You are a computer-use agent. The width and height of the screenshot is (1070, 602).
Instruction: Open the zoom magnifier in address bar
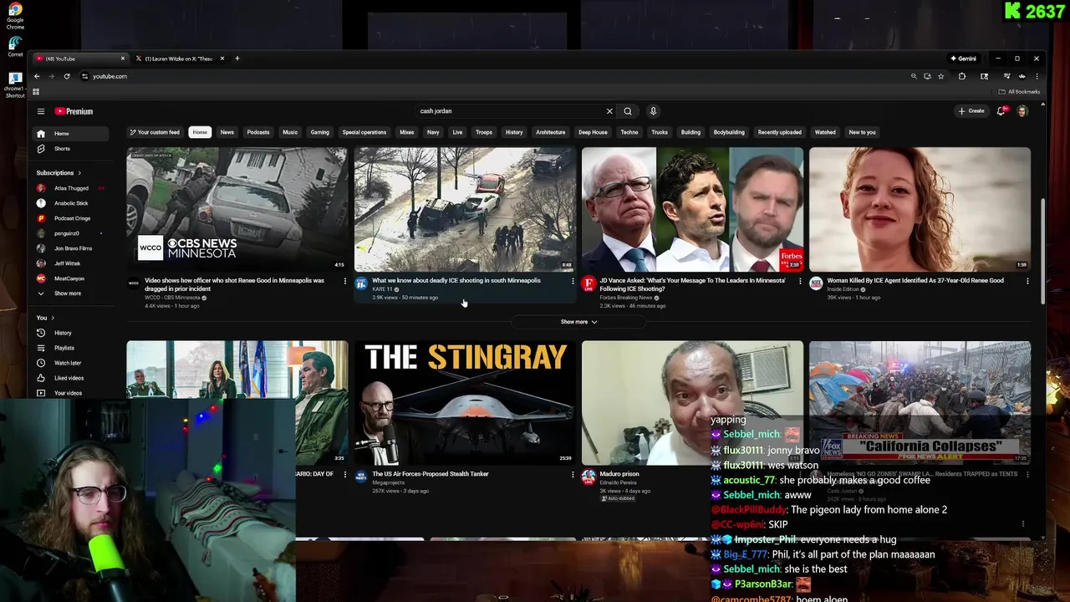tap(914, 76)
